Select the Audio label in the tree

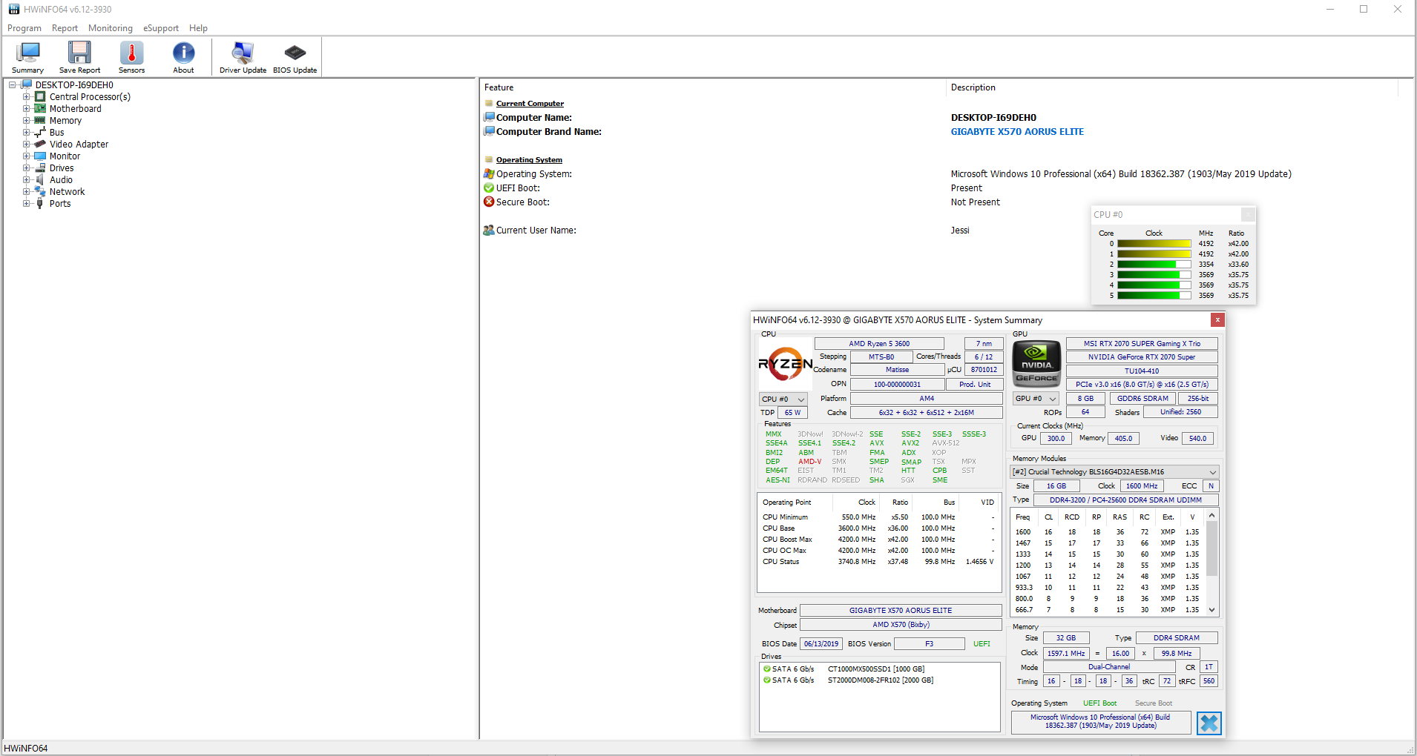pyautogui.click(x=61, y=180)
